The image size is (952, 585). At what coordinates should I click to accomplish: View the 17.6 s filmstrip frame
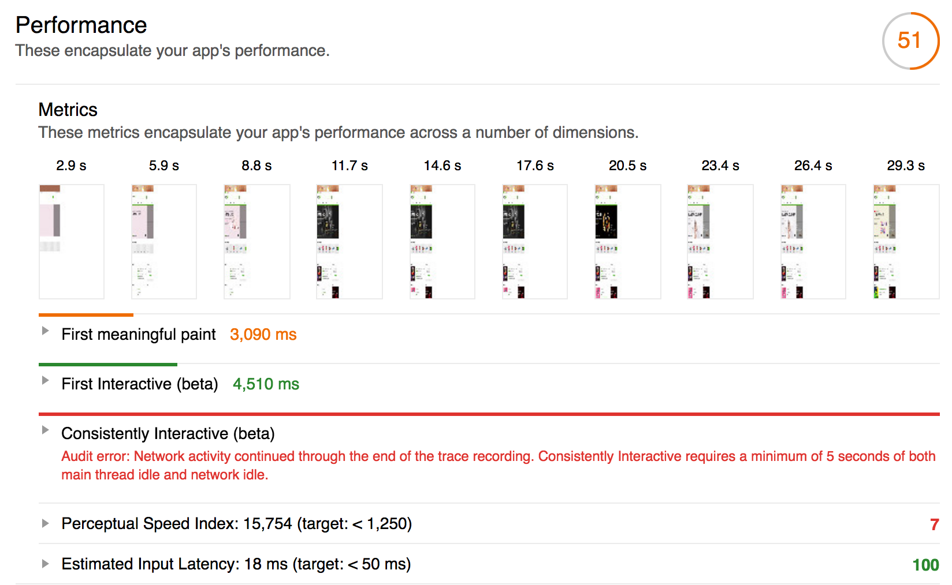(535, 241)
